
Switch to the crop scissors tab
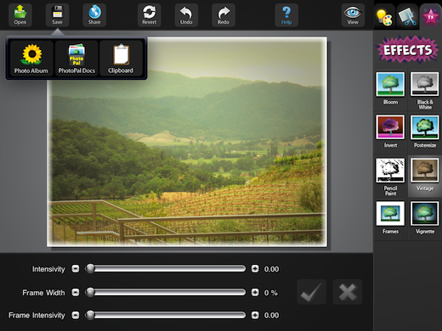tap(407, 17)
